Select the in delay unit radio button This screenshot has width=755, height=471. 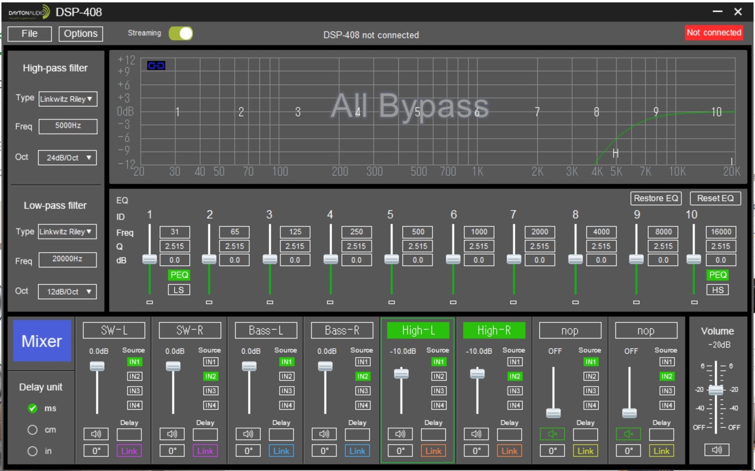[x=32, y=451]
